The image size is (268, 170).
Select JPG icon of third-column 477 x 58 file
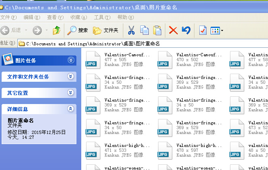pyautogui.click(x=237, y=60)
